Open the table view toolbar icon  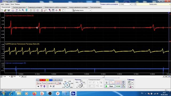pyautogui.click(x=53, y=10)
